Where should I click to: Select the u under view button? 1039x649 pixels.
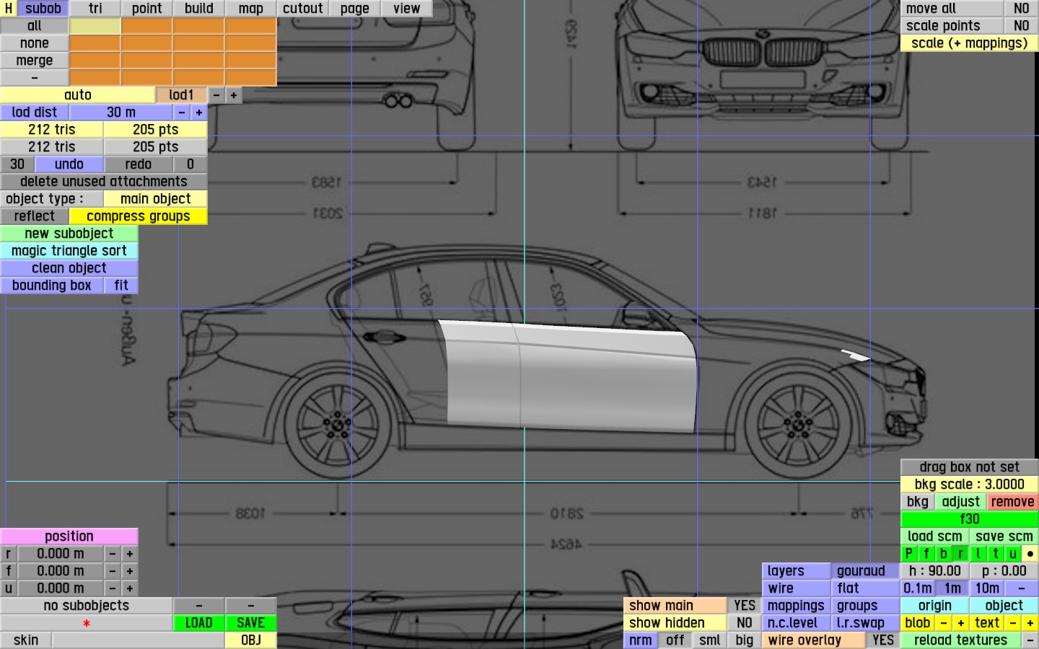[x=1013, y=554]
